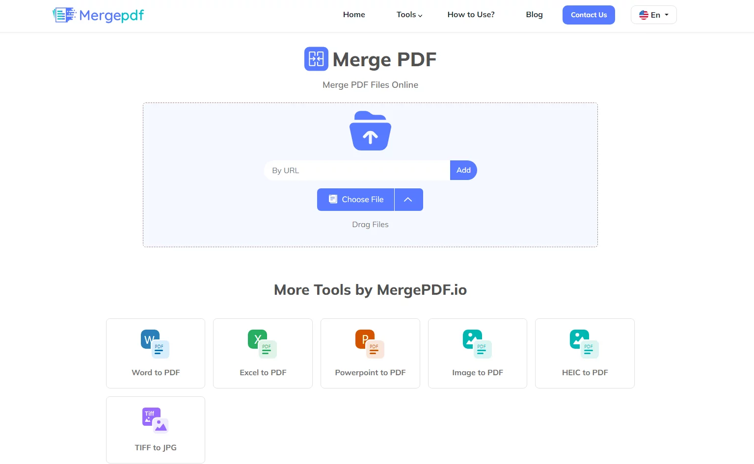Open the Blog page

point(534,15)
